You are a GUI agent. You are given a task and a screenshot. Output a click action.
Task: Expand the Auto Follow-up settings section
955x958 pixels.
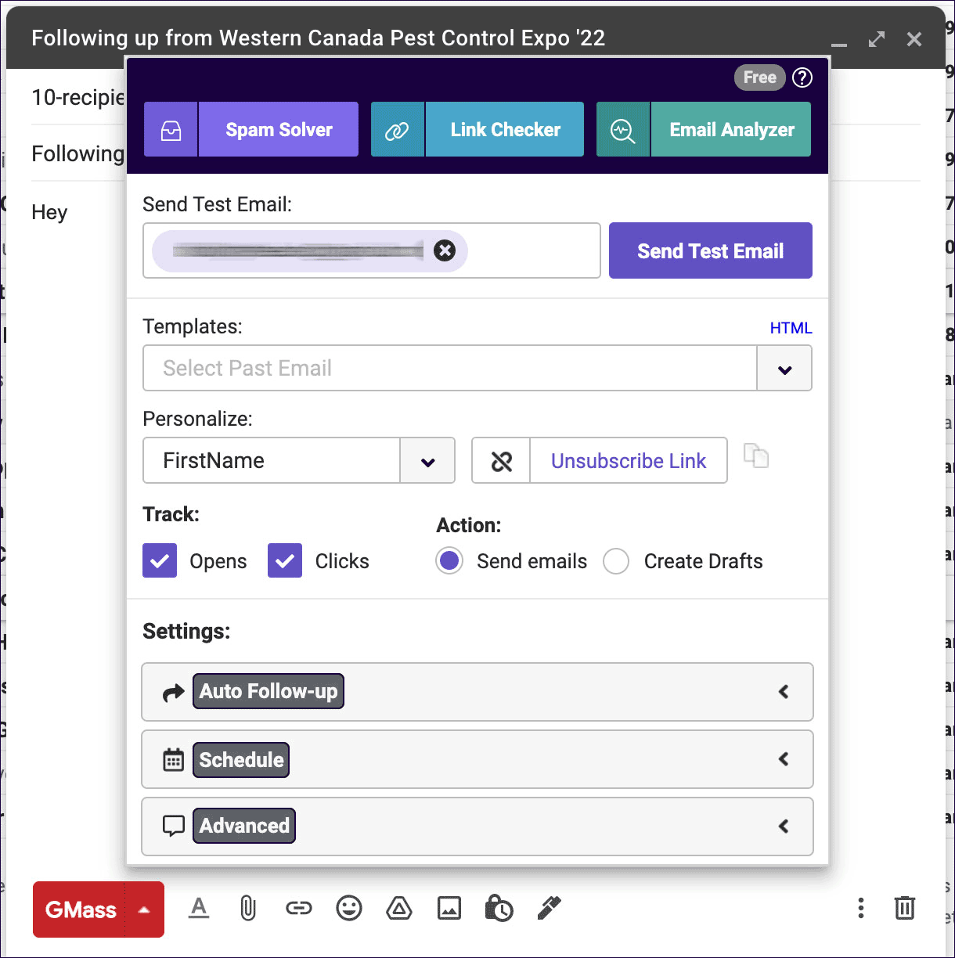477,692
